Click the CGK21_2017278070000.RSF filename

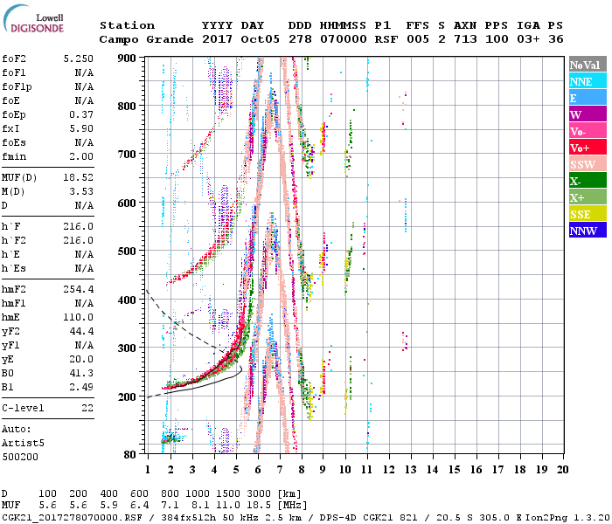[72, 518]
